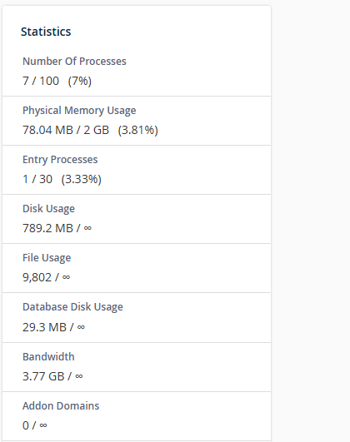Select the 29.3 MB database usage value
The width and height of the screenshot is (350, 442).
pos(44,327)
